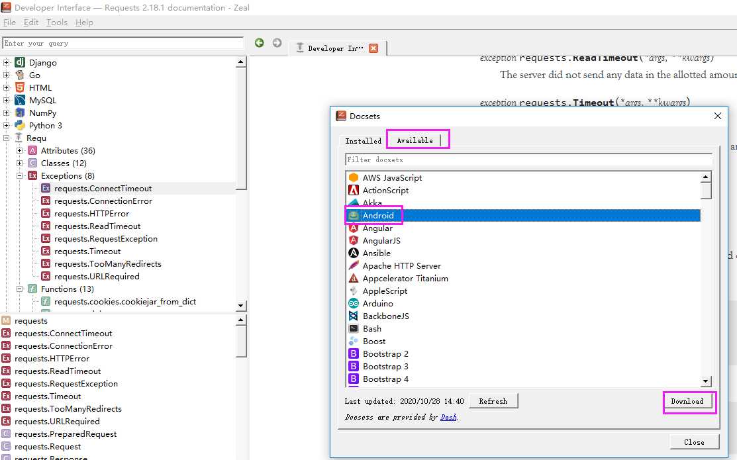Collapse the Requ docset tree node
This screenshot has width=737, height=460.
[x=7, y=138]
